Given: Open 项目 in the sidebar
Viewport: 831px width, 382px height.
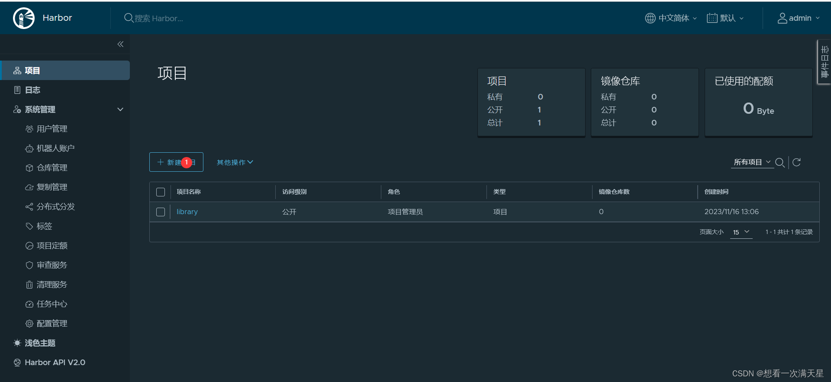Looking at the screenshot, I should (x=65, y=71).
